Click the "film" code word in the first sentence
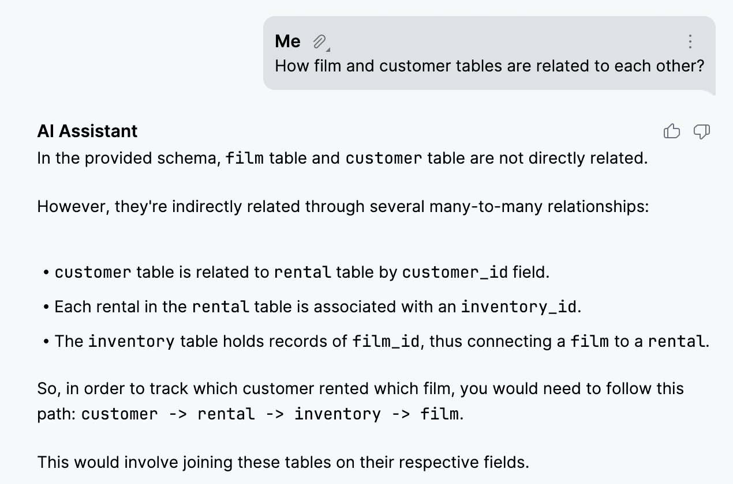733x484 pixels. click(x=245, y=158)
